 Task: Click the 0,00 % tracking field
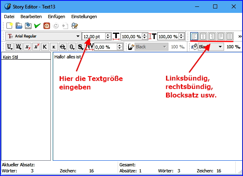(106, 47)
